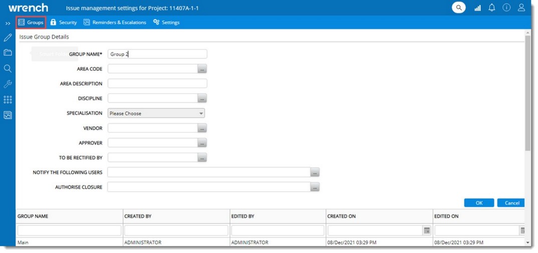Screen dimensions: 538x253
Task: Open the folder icon in left sidebar
Action: coord(8,52)
